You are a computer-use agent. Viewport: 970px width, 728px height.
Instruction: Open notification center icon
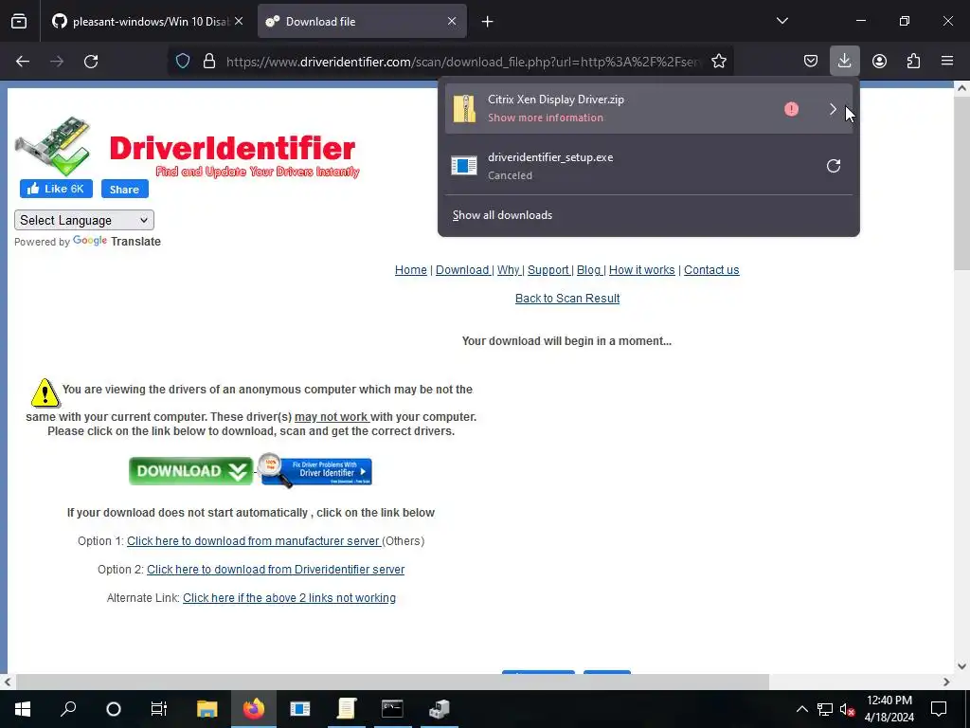[939, 709]
